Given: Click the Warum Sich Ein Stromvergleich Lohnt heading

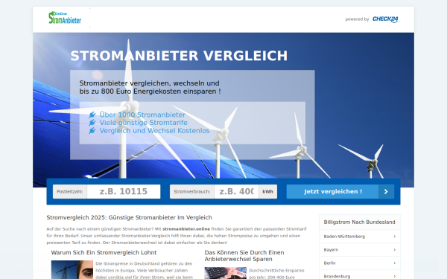Looking at the screenshot, I should [x=104, y=252].
